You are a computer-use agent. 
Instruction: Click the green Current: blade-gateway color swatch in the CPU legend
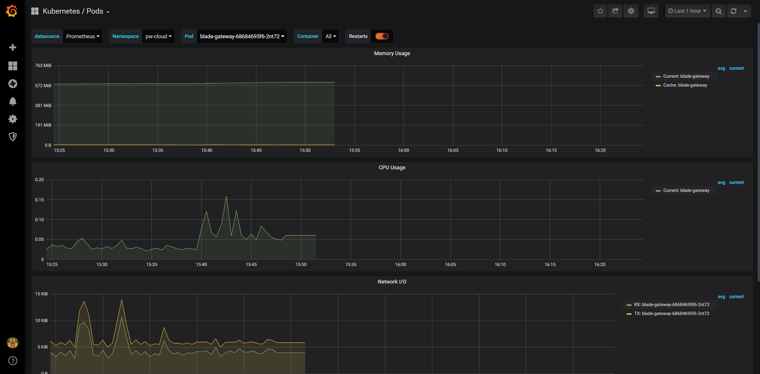[658, 191]
